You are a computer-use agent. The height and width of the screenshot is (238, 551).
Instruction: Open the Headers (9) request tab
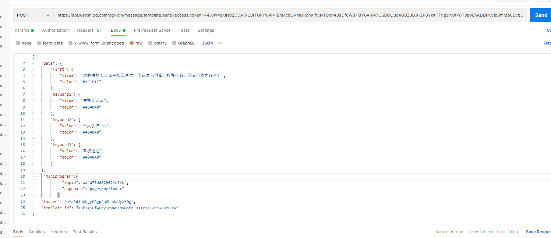89,30
